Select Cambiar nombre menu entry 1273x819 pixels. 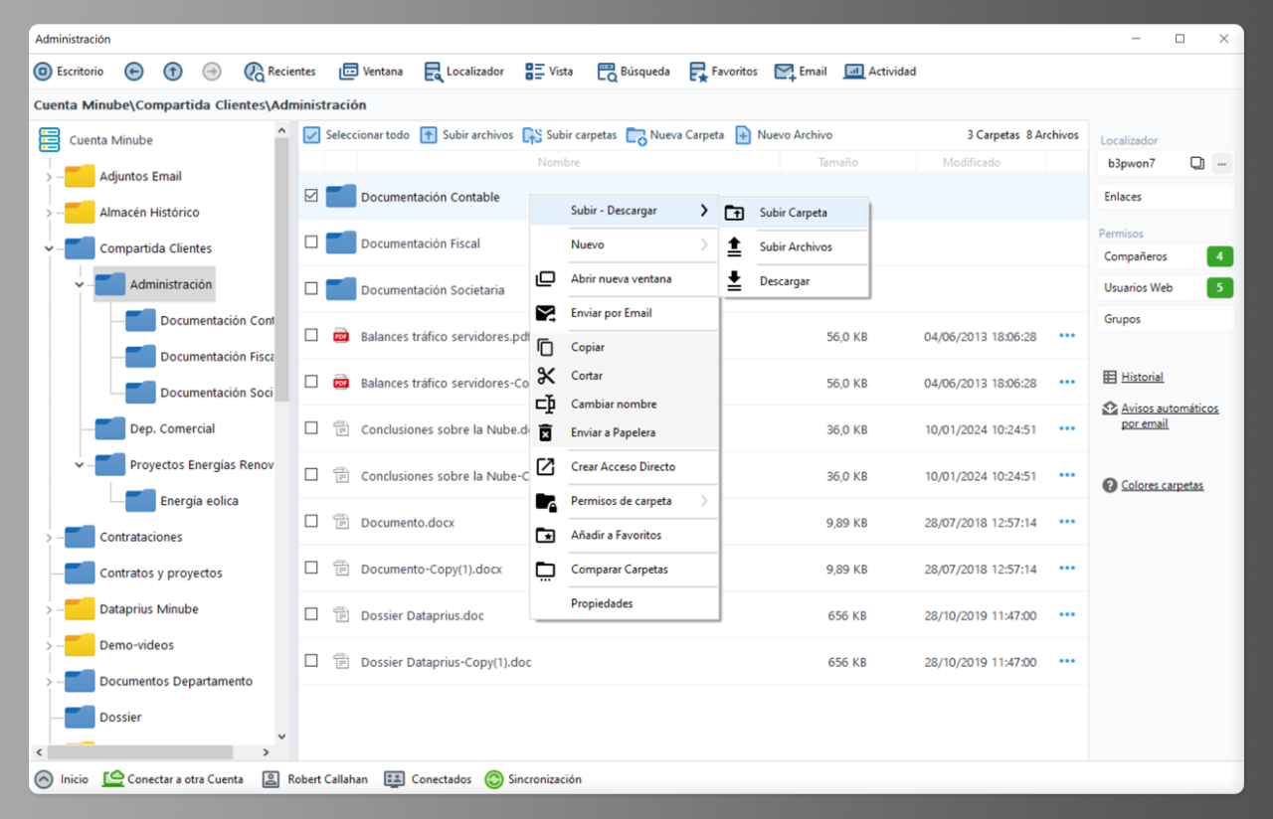point(625,405)
